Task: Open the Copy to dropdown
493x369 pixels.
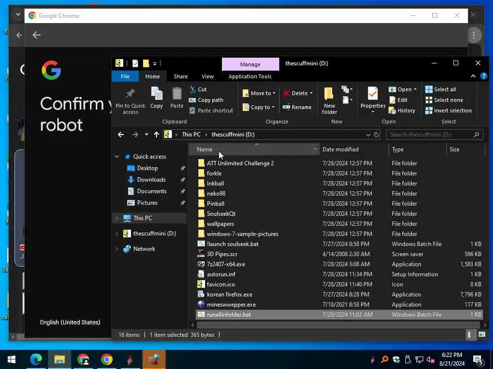Action: 259,107
